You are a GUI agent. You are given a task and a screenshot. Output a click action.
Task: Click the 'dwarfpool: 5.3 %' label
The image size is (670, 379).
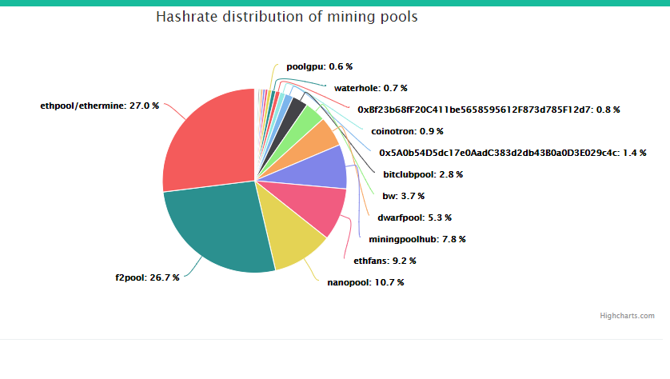414,217
